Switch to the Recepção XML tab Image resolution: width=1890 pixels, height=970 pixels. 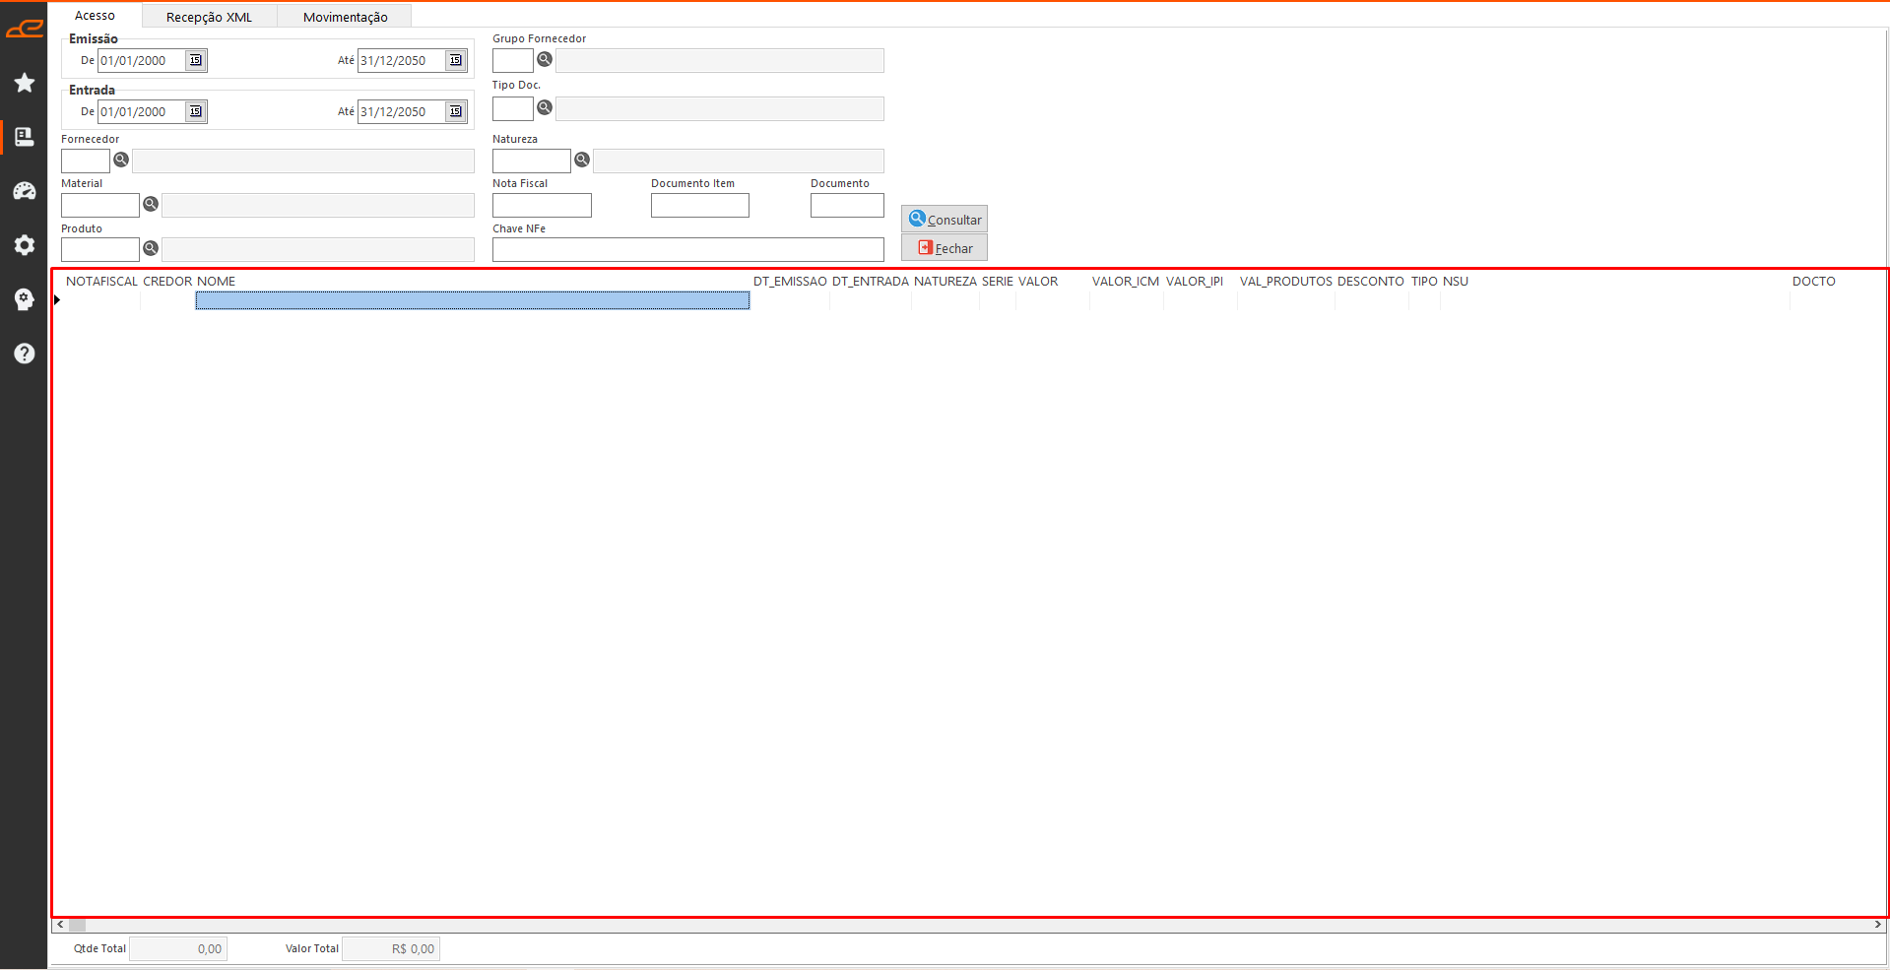pyautogui.click(x=209, y=17)
